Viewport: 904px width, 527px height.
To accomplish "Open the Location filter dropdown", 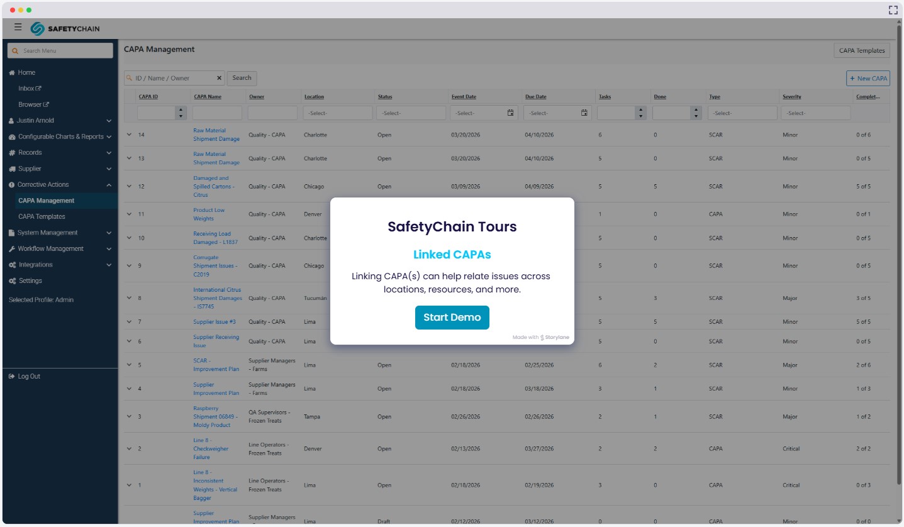I will click(x=337, y=113).
